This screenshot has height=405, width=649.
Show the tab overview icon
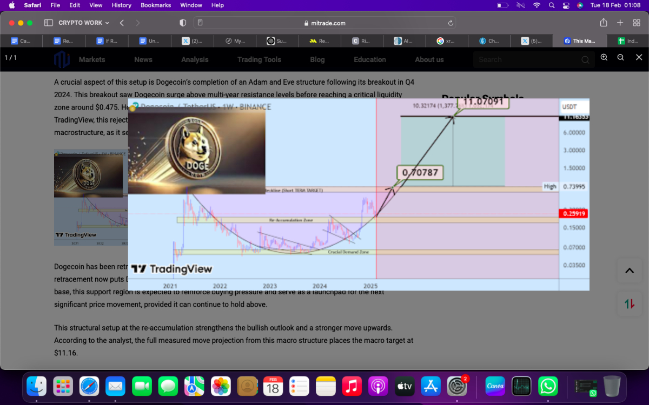(636, 23)
